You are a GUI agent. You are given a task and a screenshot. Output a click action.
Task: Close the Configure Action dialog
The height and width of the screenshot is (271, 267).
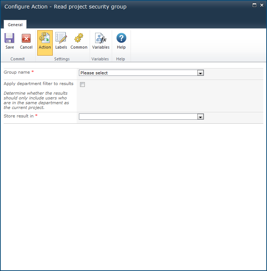pyautogui.click(x=261, y=5)
